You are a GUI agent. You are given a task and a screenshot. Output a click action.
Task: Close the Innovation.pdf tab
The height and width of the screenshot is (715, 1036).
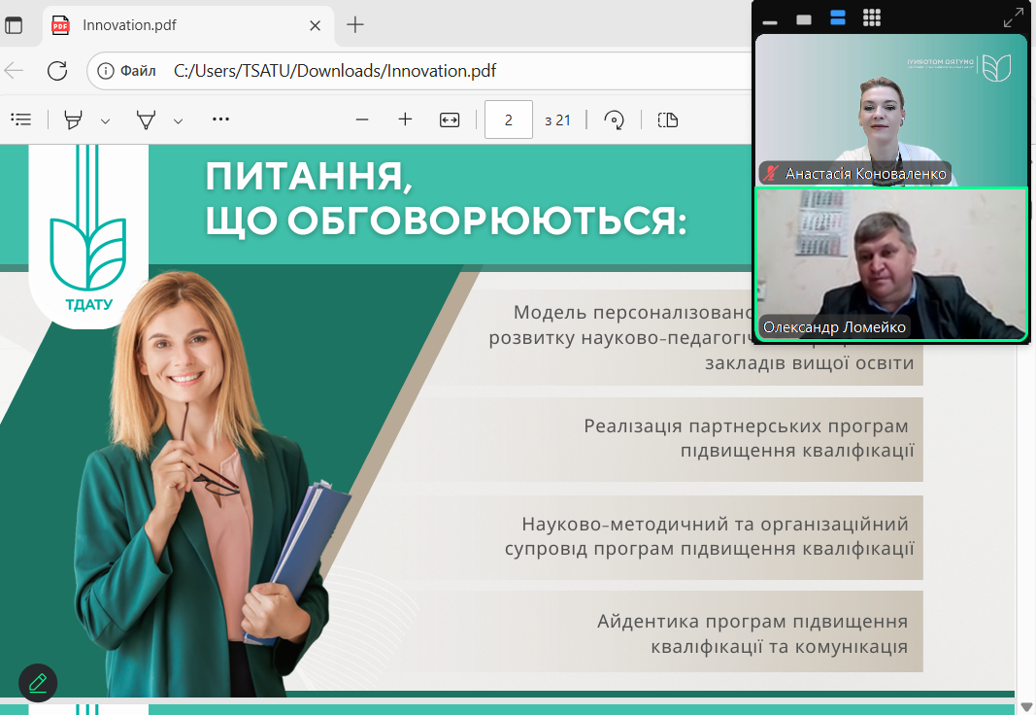[316, 26]
